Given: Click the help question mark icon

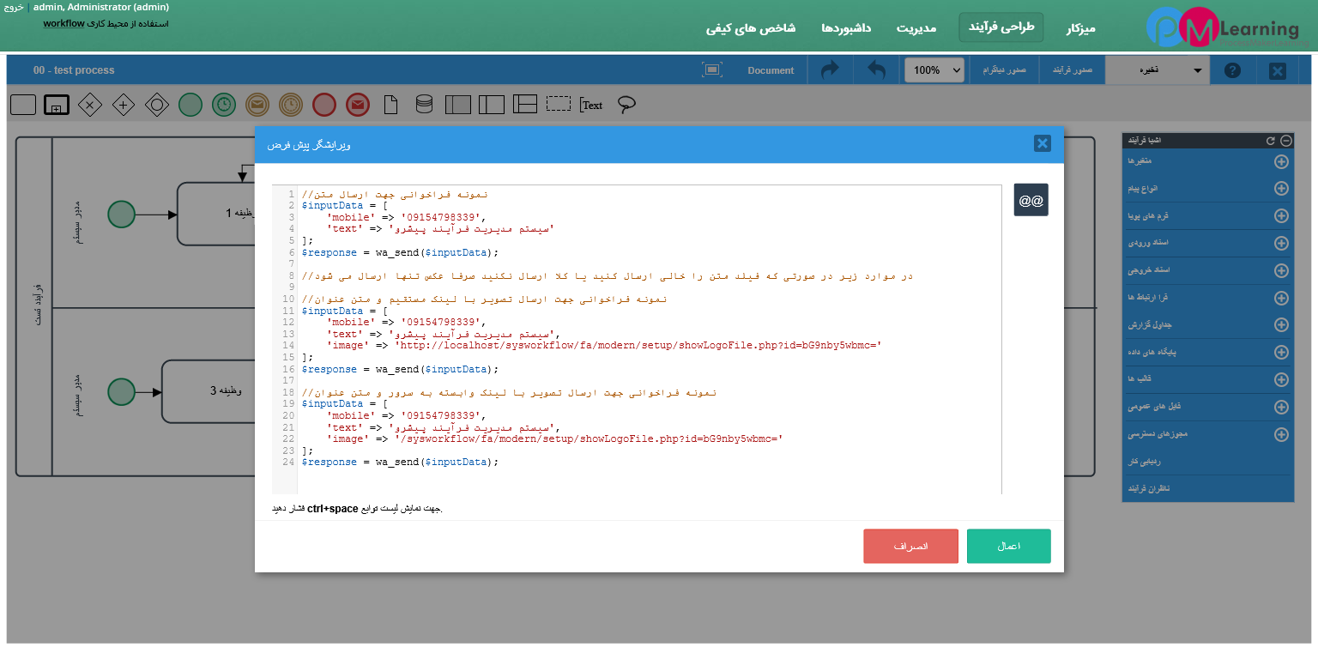Looking at the screenshot, I should (x=1232, y=70).
